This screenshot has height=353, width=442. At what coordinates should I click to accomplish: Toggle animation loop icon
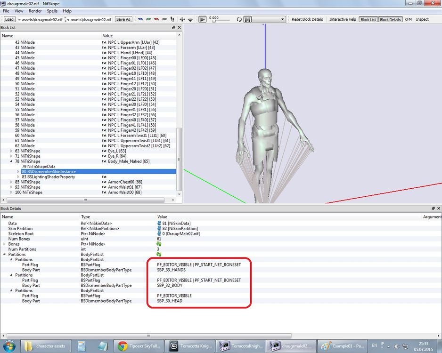[239, 19]
